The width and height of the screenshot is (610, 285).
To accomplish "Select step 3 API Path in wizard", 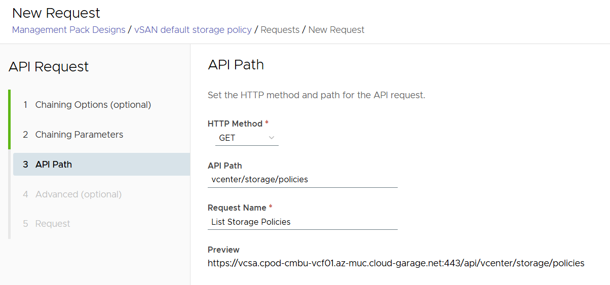I will 54,165.
